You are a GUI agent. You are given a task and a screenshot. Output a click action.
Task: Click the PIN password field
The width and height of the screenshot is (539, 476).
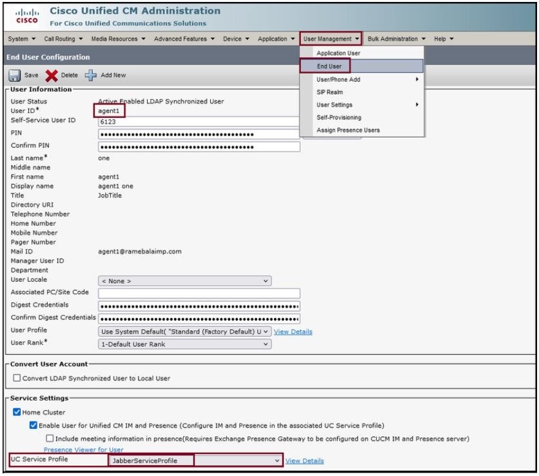(199, 134)
